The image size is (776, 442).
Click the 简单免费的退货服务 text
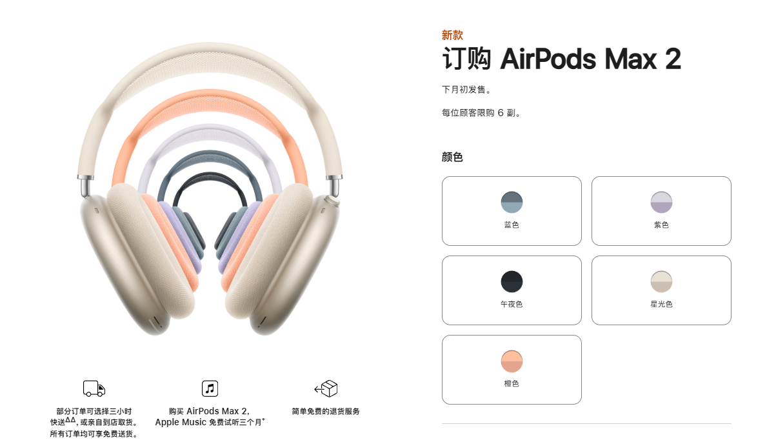coord(326,411)
